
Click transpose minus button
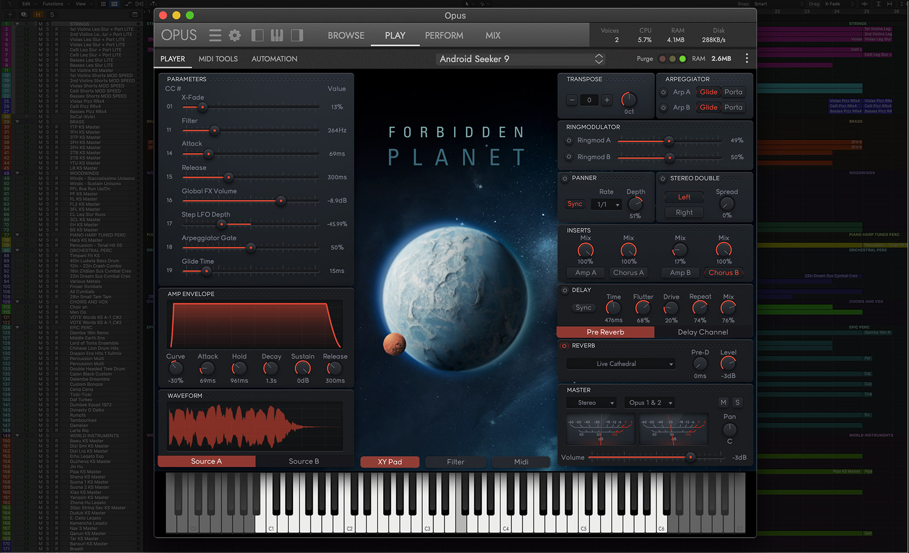(572, 100)
